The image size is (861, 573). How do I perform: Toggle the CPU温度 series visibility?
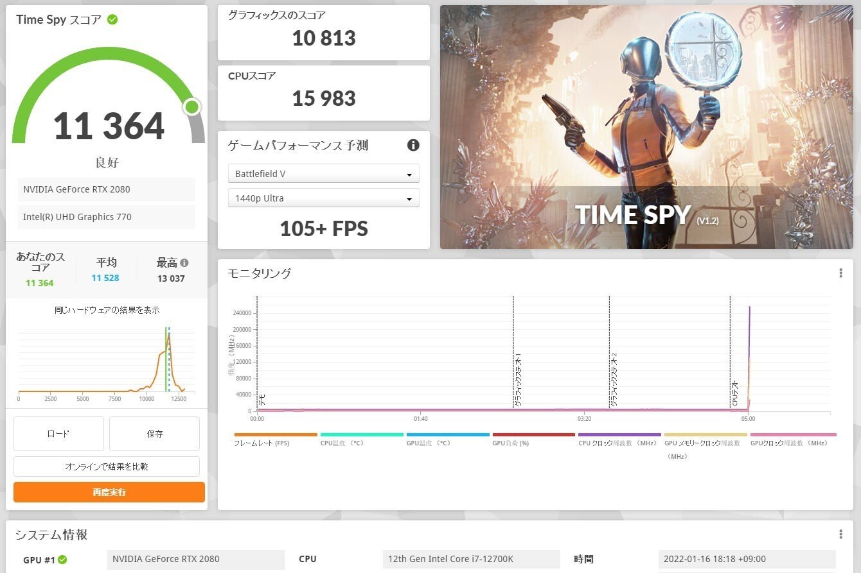[362, 434]
